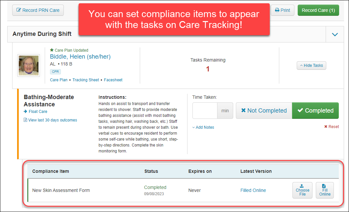This screenshot has width=349, height=212.
Task: Open Helen Biddle's profile photo
Action: [x=29, y=66]
